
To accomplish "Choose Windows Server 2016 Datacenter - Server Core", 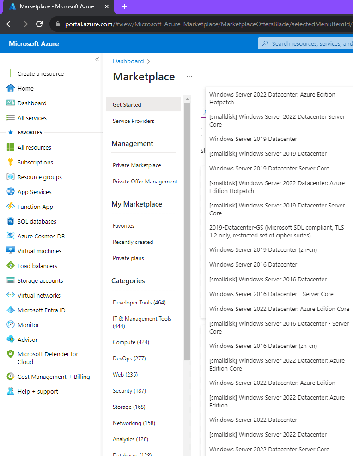I will tap(271, 294).
